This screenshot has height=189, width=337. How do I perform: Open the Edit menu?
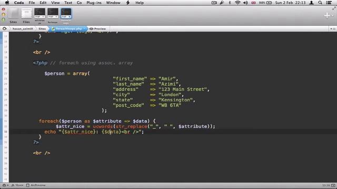43,3
